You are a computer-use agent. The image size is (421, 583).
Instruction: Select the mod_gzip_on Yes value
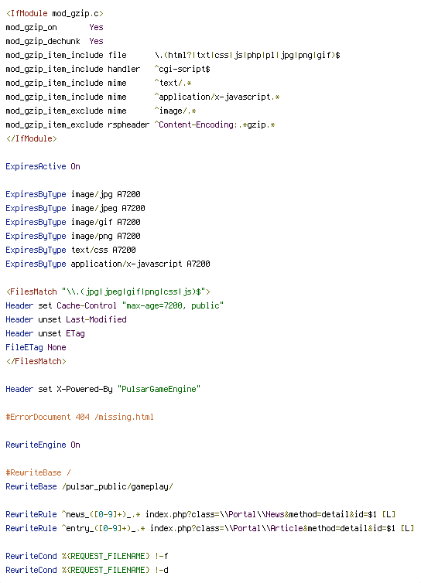(96, 27)
